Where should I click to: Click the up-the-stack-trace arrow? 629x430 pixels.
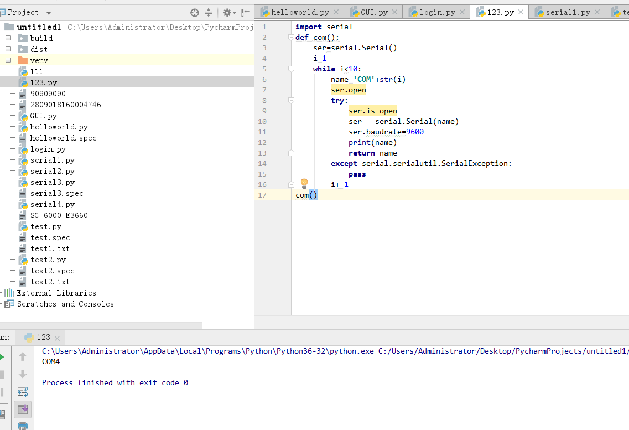[23, 357]
